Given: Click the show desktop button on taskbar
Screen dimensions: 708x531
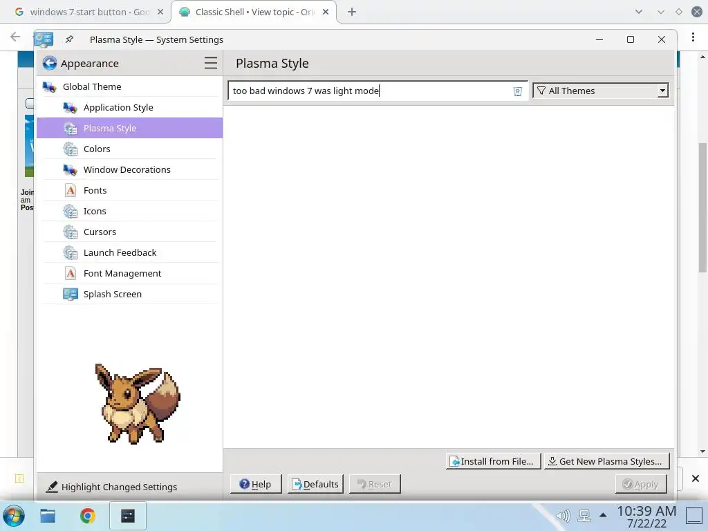Looking at the screenshot, I should pyautogui.click(x=694, y=516).
